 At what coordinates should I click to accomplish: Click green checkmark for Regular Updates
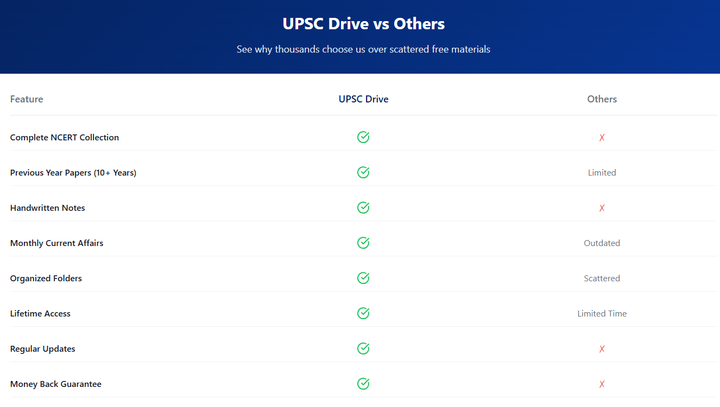[363, 348]
